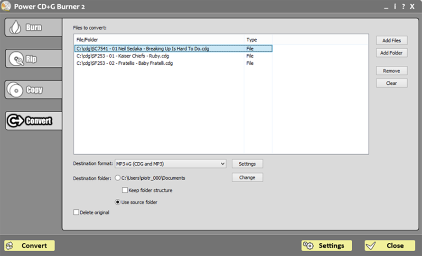This screenshot has height=256, width=422.
Task: Switch to the Rip tab
Action: [33, 59]
